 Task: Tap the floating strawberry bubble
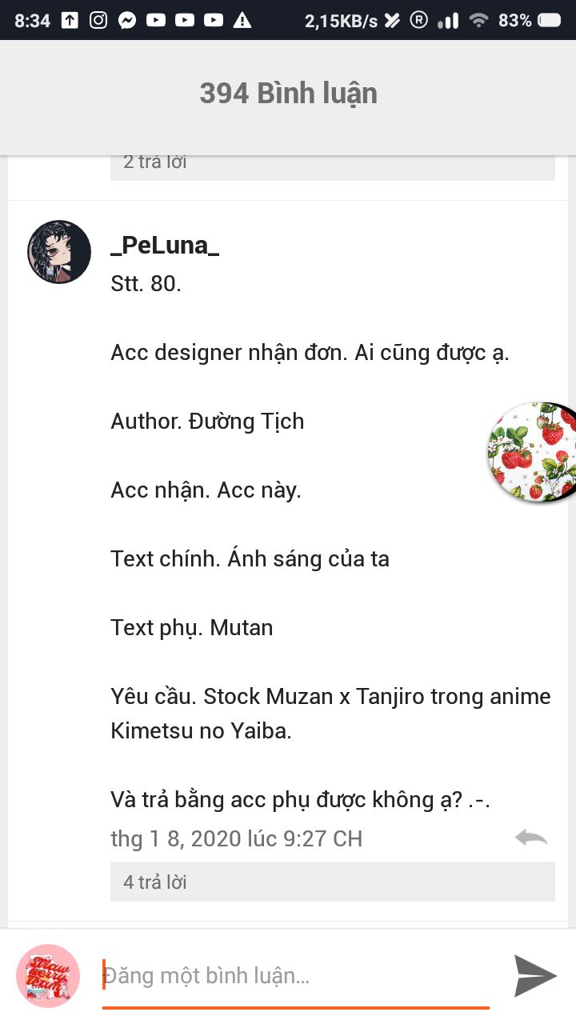point(533,452)
